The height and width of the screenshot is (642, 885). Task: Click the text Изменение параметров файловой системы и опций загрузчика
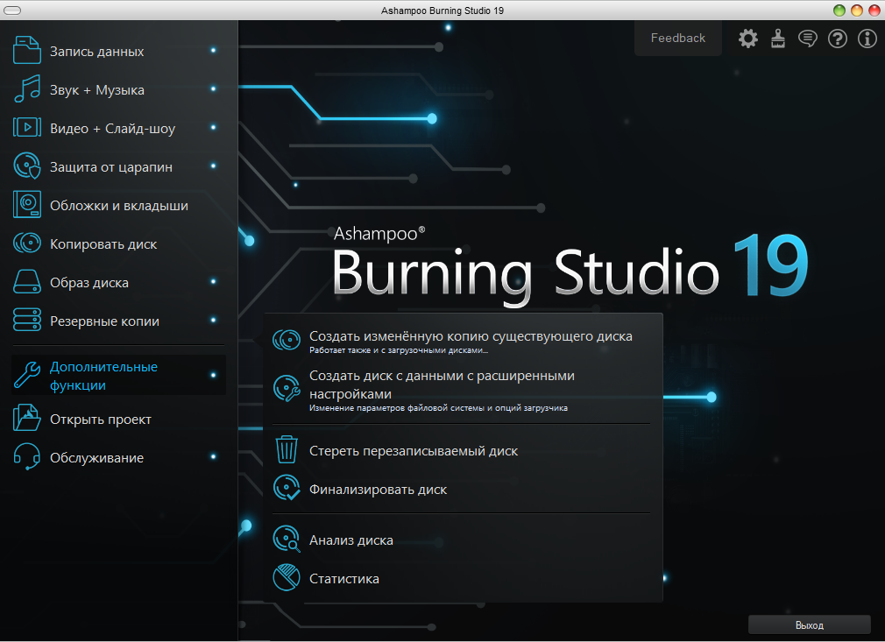pyautogui.click(x=438, y=408)
